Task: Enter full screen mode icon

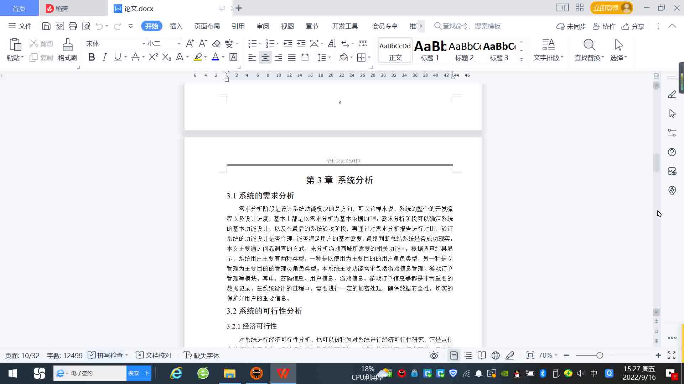Action: tap(672, 355)
